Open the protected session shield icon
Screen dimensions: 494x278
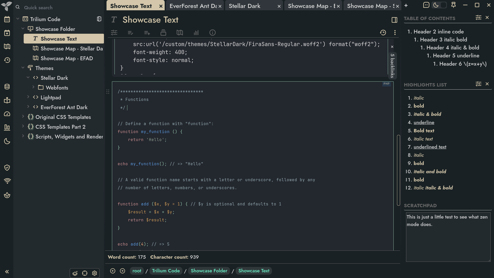[x=7, y=168]
